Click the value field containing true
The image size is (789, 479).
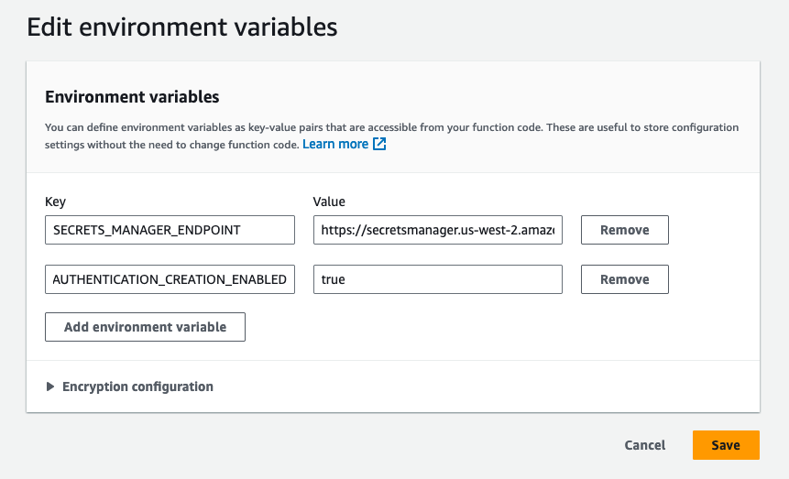pyautogui.click(x=438, y=279)
